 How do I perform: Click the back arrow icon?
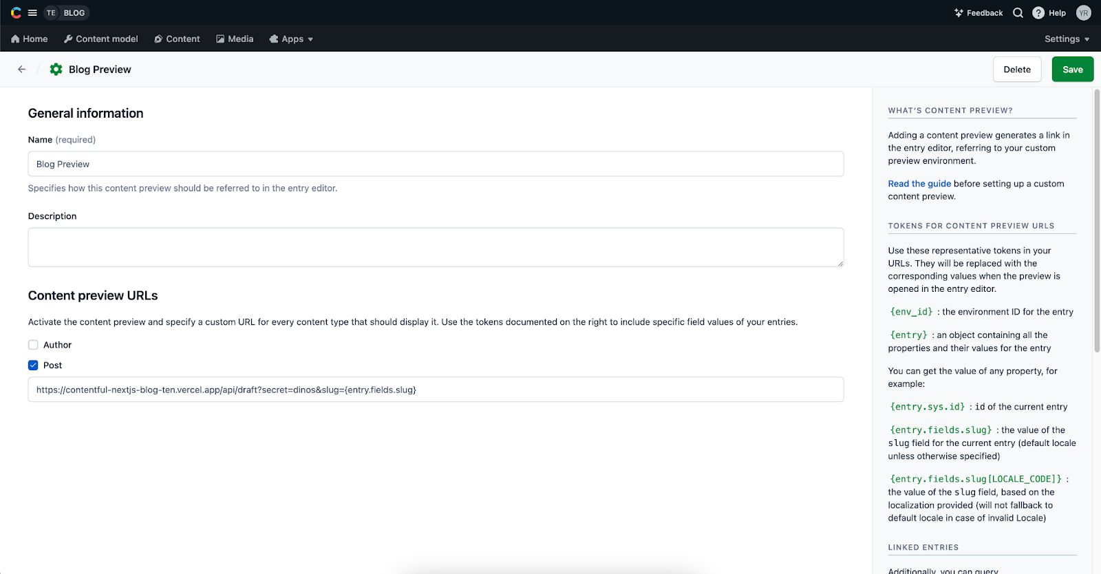coord(22,69)
